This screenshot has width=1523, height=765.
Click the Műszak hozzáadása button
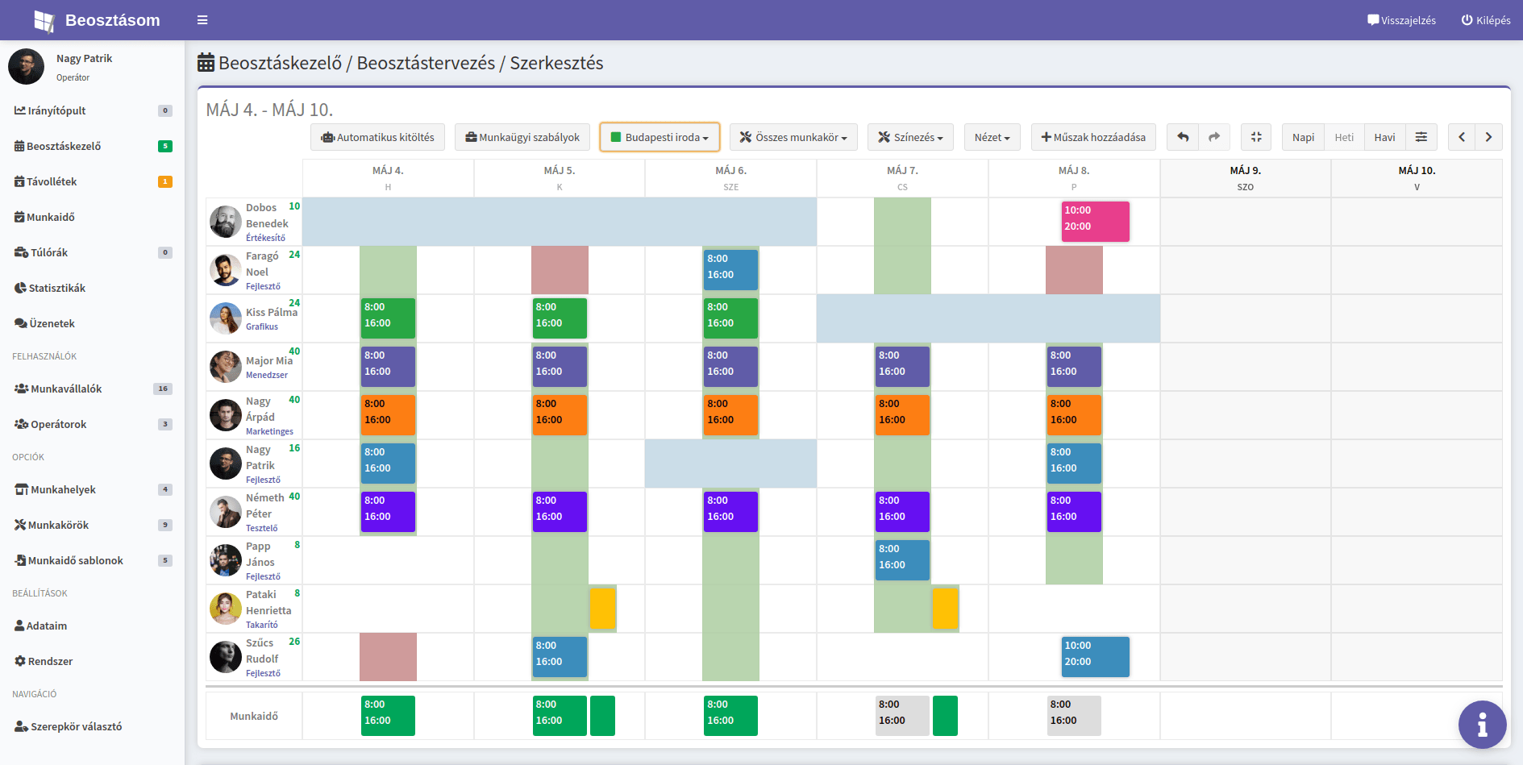point(1093,137)
